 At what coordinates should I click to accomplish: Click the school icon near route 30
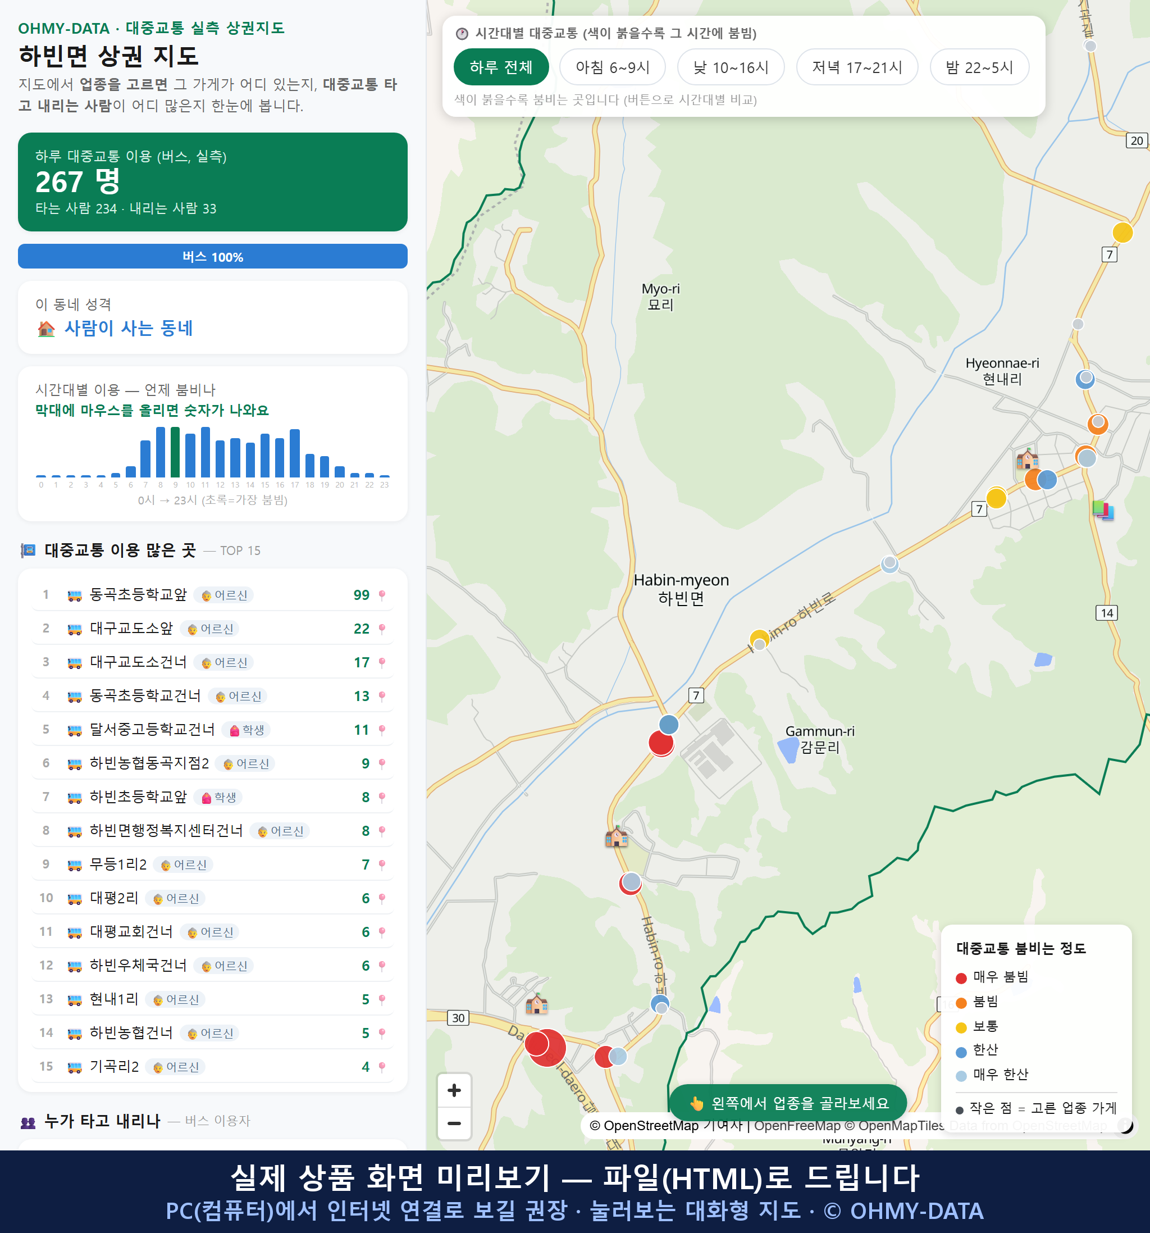537,1003
